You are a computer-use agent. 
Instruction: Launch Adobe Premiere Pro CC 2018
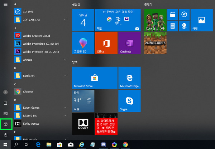pos(40,52)
